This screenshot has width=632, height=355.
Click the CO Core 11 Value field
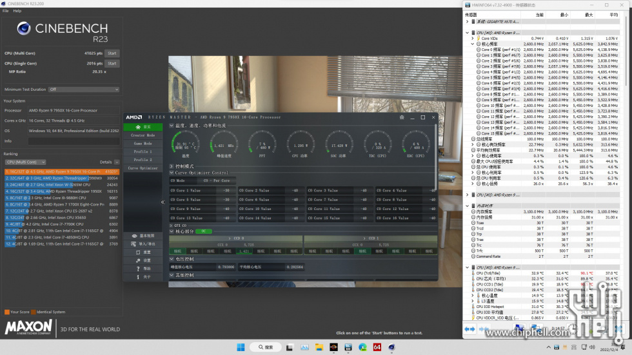[x=339, y=209]
